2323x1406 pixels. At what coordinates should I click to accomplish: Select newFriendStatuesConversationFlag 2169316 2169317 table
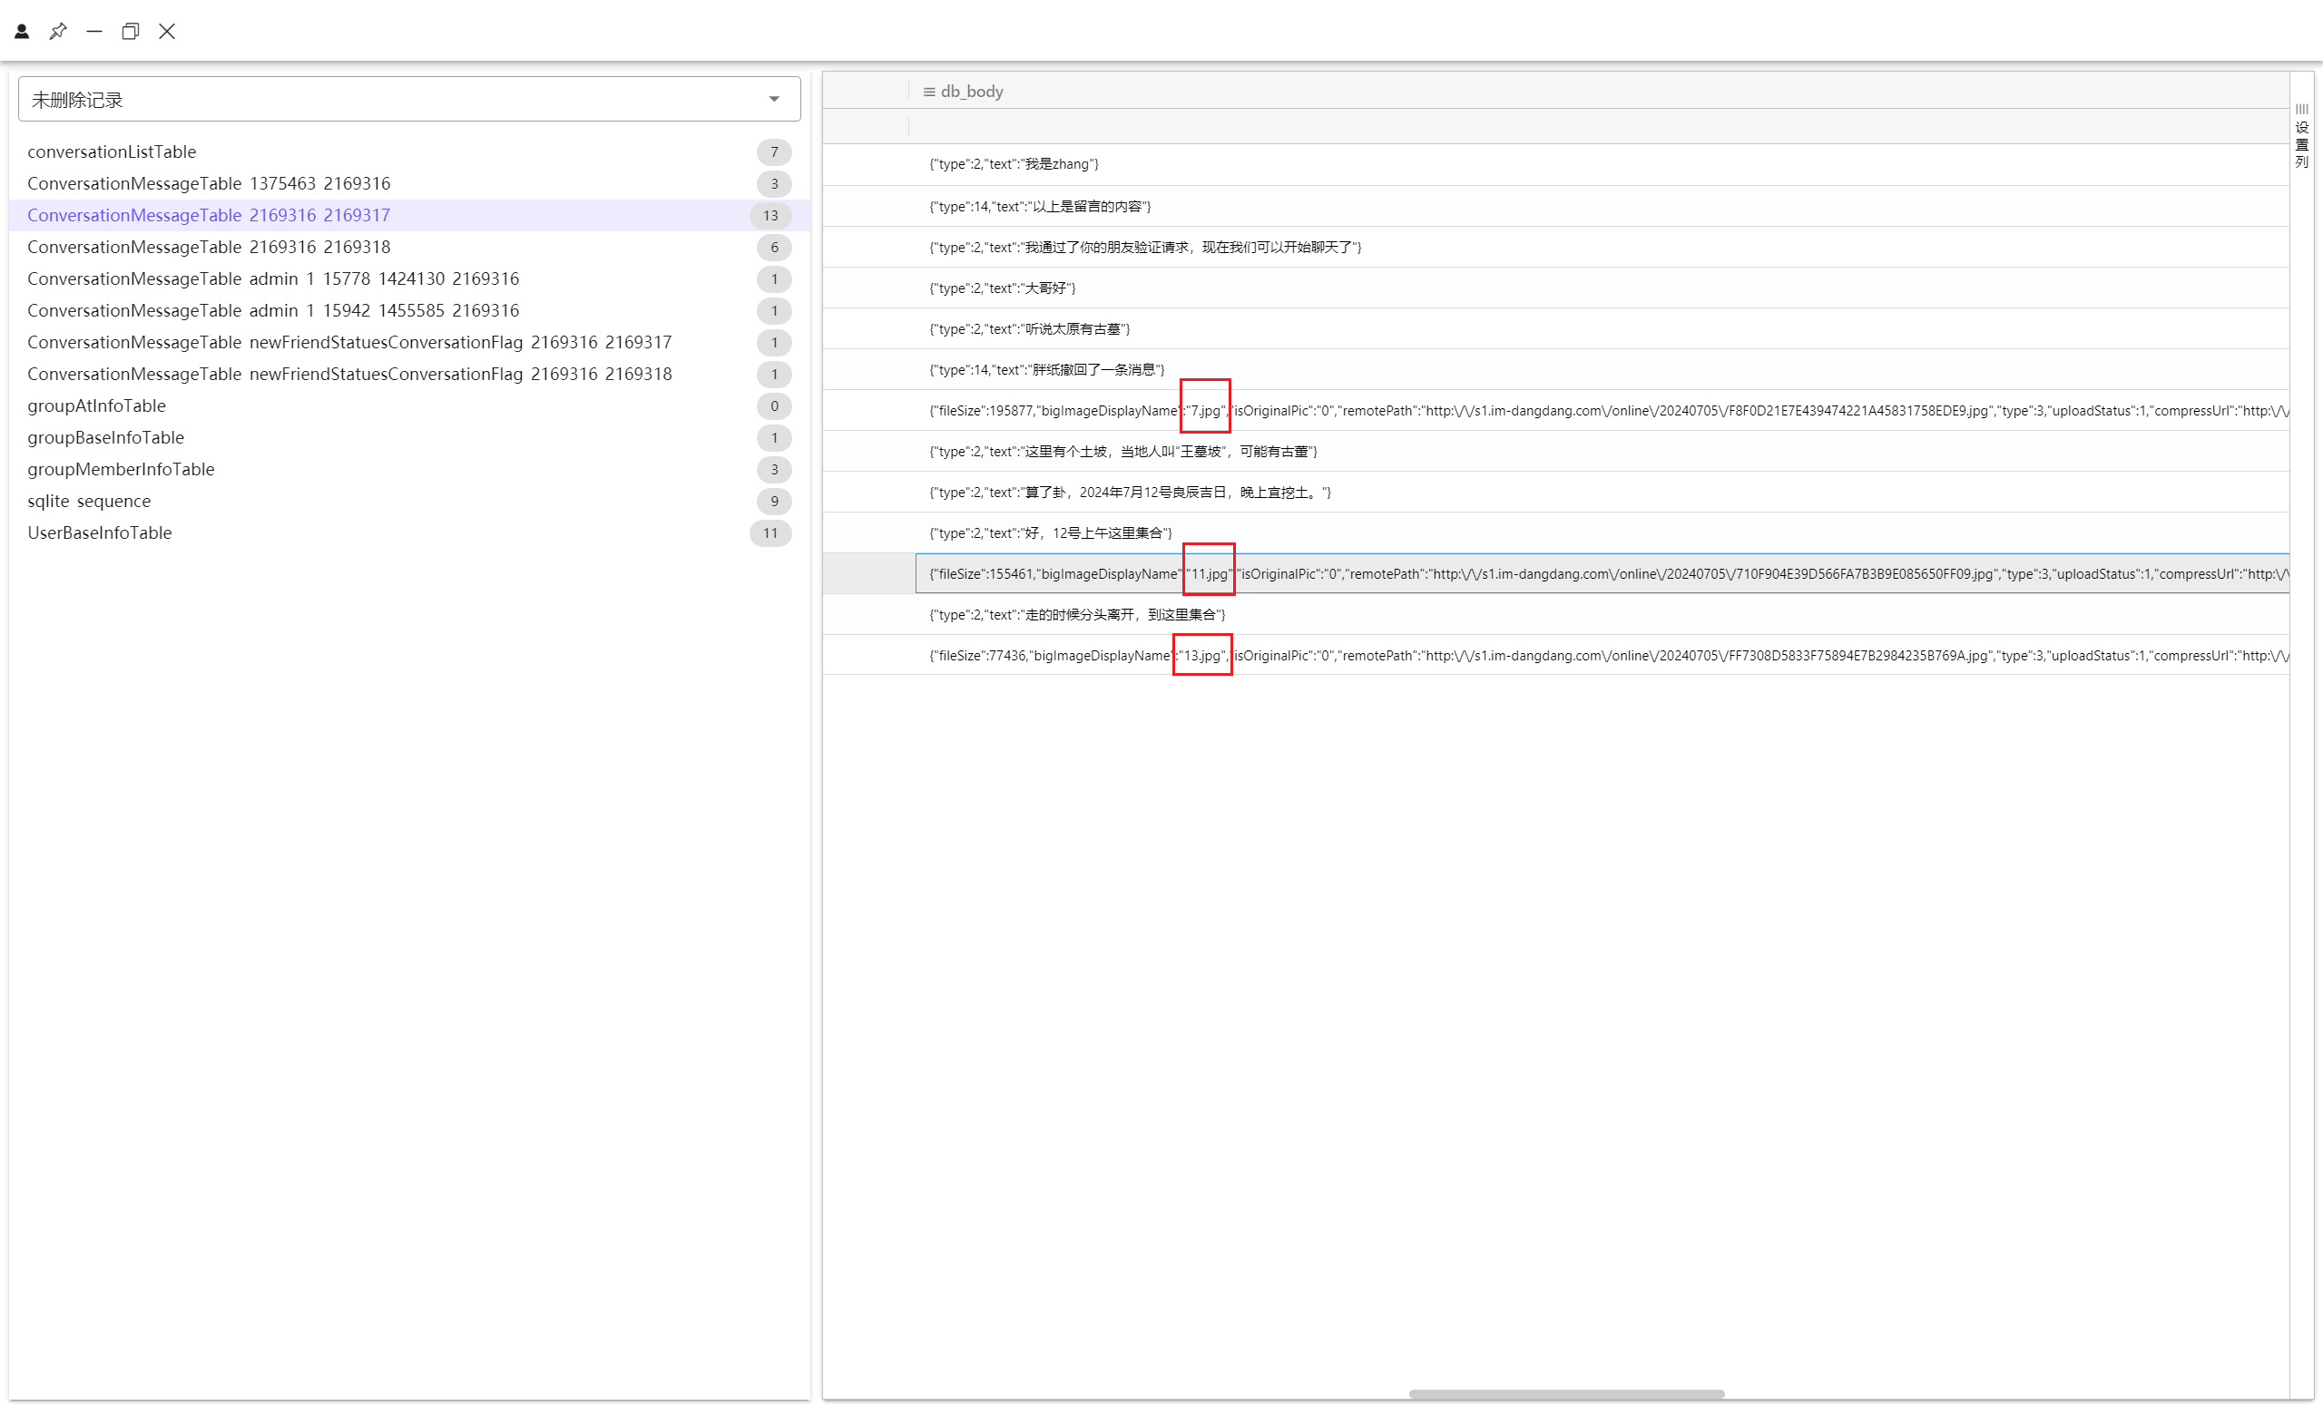point(409,342)
